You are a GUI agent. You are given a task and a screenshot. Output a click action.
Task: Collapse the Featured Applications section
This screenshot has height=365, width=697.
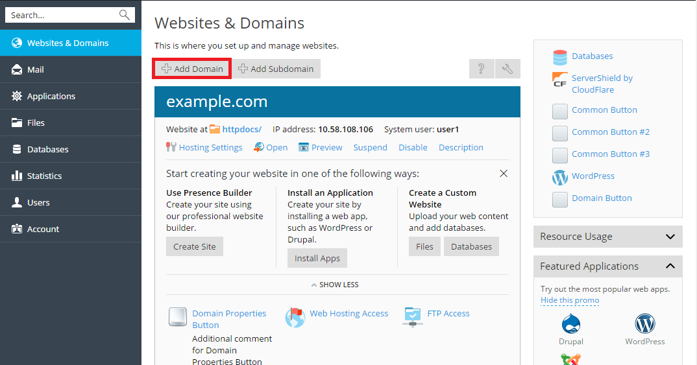click(x=670, y=266)
